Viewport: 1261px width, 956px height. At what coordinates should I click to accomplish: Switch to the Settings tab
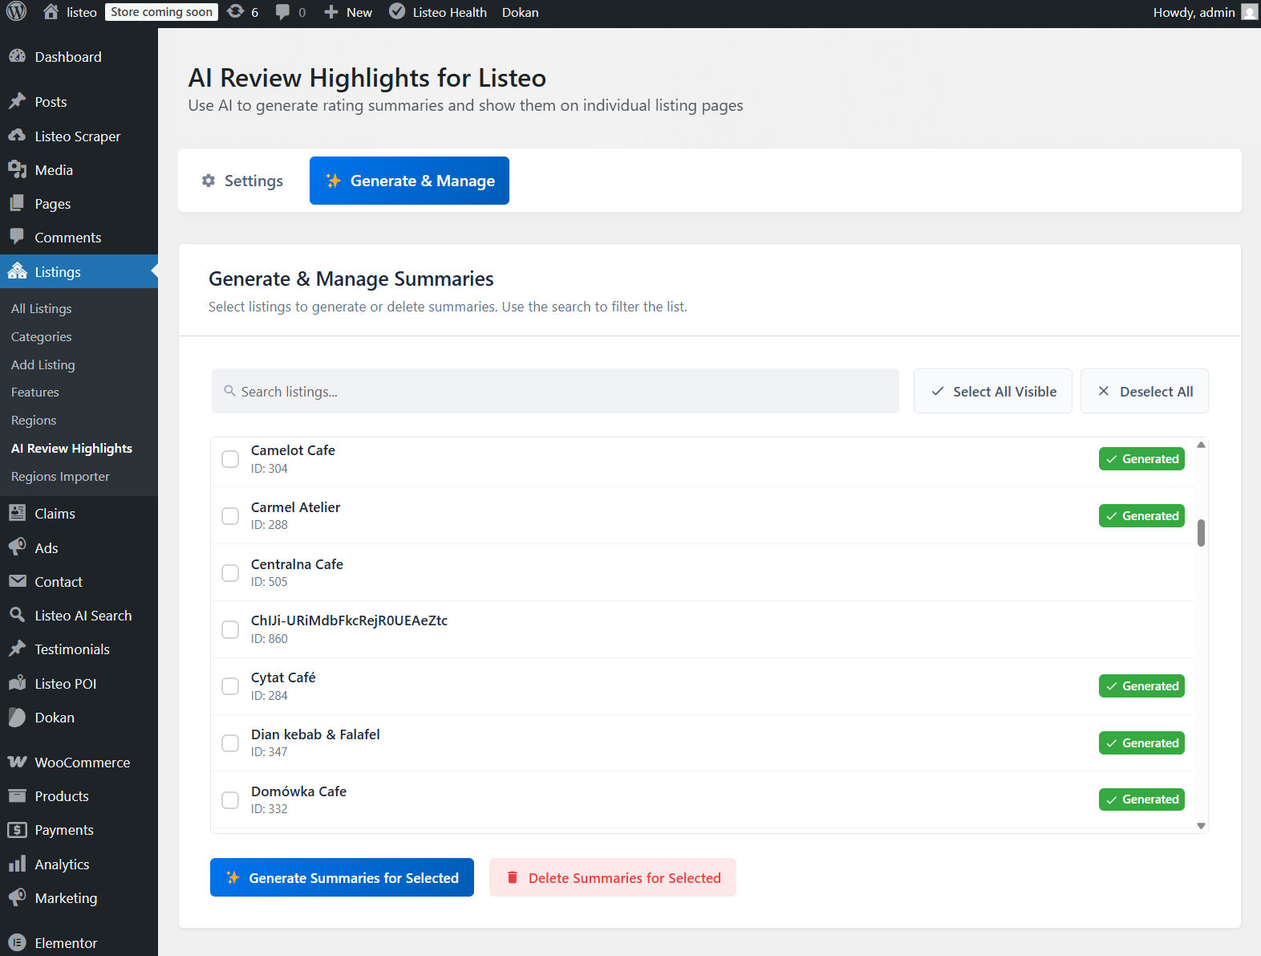[242, 181]
